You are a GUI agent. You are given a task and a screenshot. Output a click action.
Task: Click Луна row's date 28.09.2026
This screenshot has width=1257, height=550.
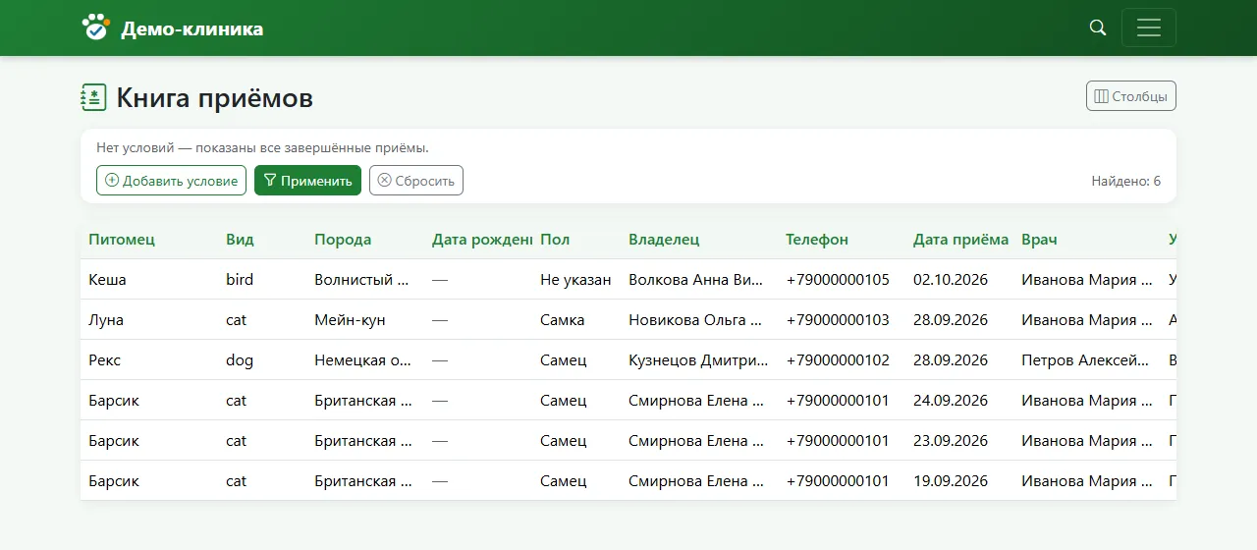click(x=951, y=320)
